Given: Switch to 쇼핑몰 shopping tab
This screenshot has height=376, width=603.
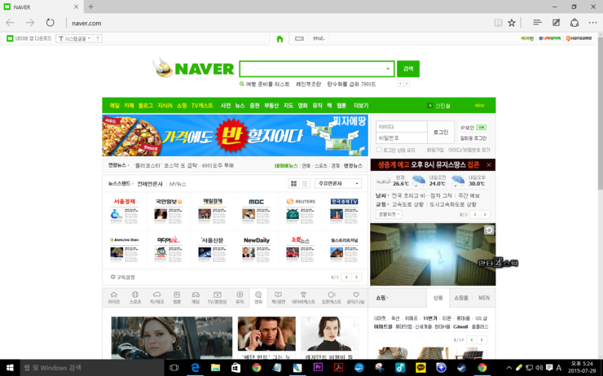Looking at the screenshot, I should tap(461, 298).
